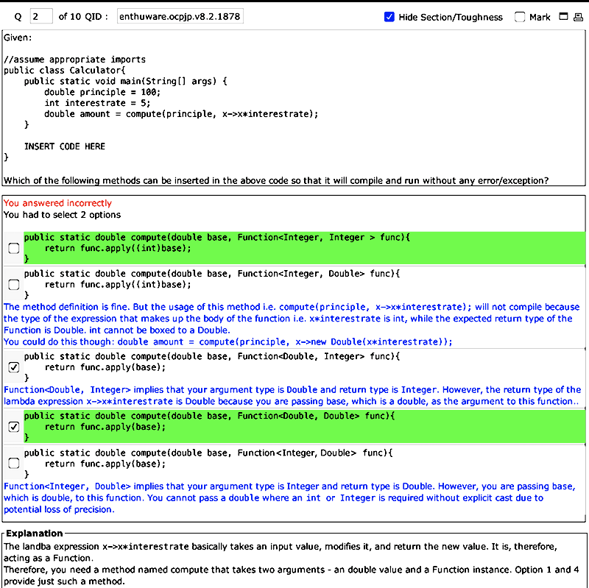Select the Function<Integer, Double> option with (int)base cast
This screenshot has width=589, height=588.
click(14, 284)
